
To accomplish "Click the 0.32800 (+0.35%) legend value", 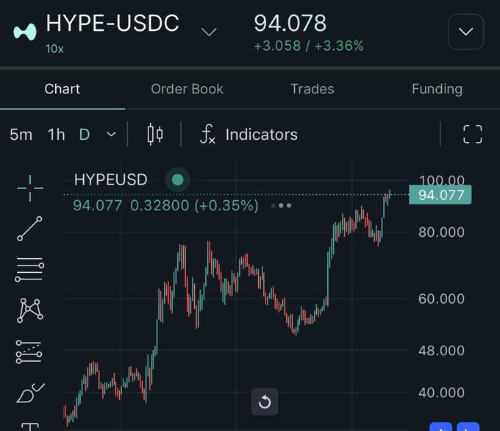I will (194, 205).
